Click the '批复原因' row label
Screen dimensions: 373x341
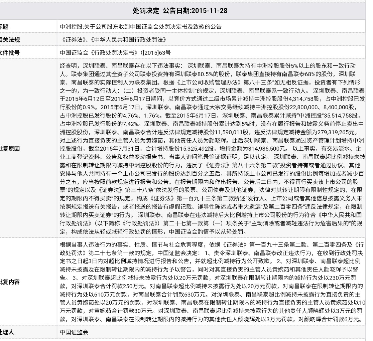point(10,149)
